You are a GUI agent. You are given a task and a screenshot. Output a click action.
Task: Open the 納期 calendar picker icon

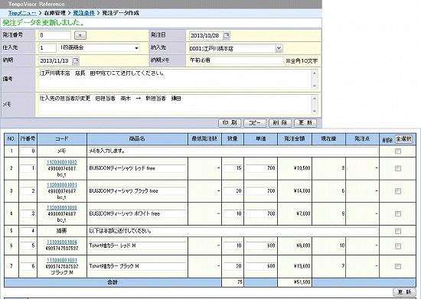[x=76, y=60]
